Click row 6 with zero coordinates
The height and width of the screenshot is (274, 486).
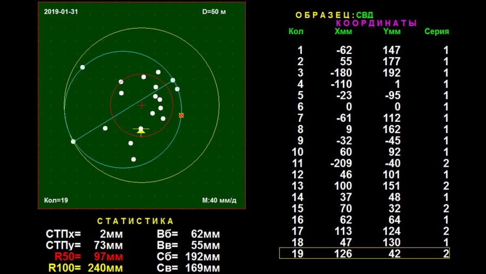364,107
